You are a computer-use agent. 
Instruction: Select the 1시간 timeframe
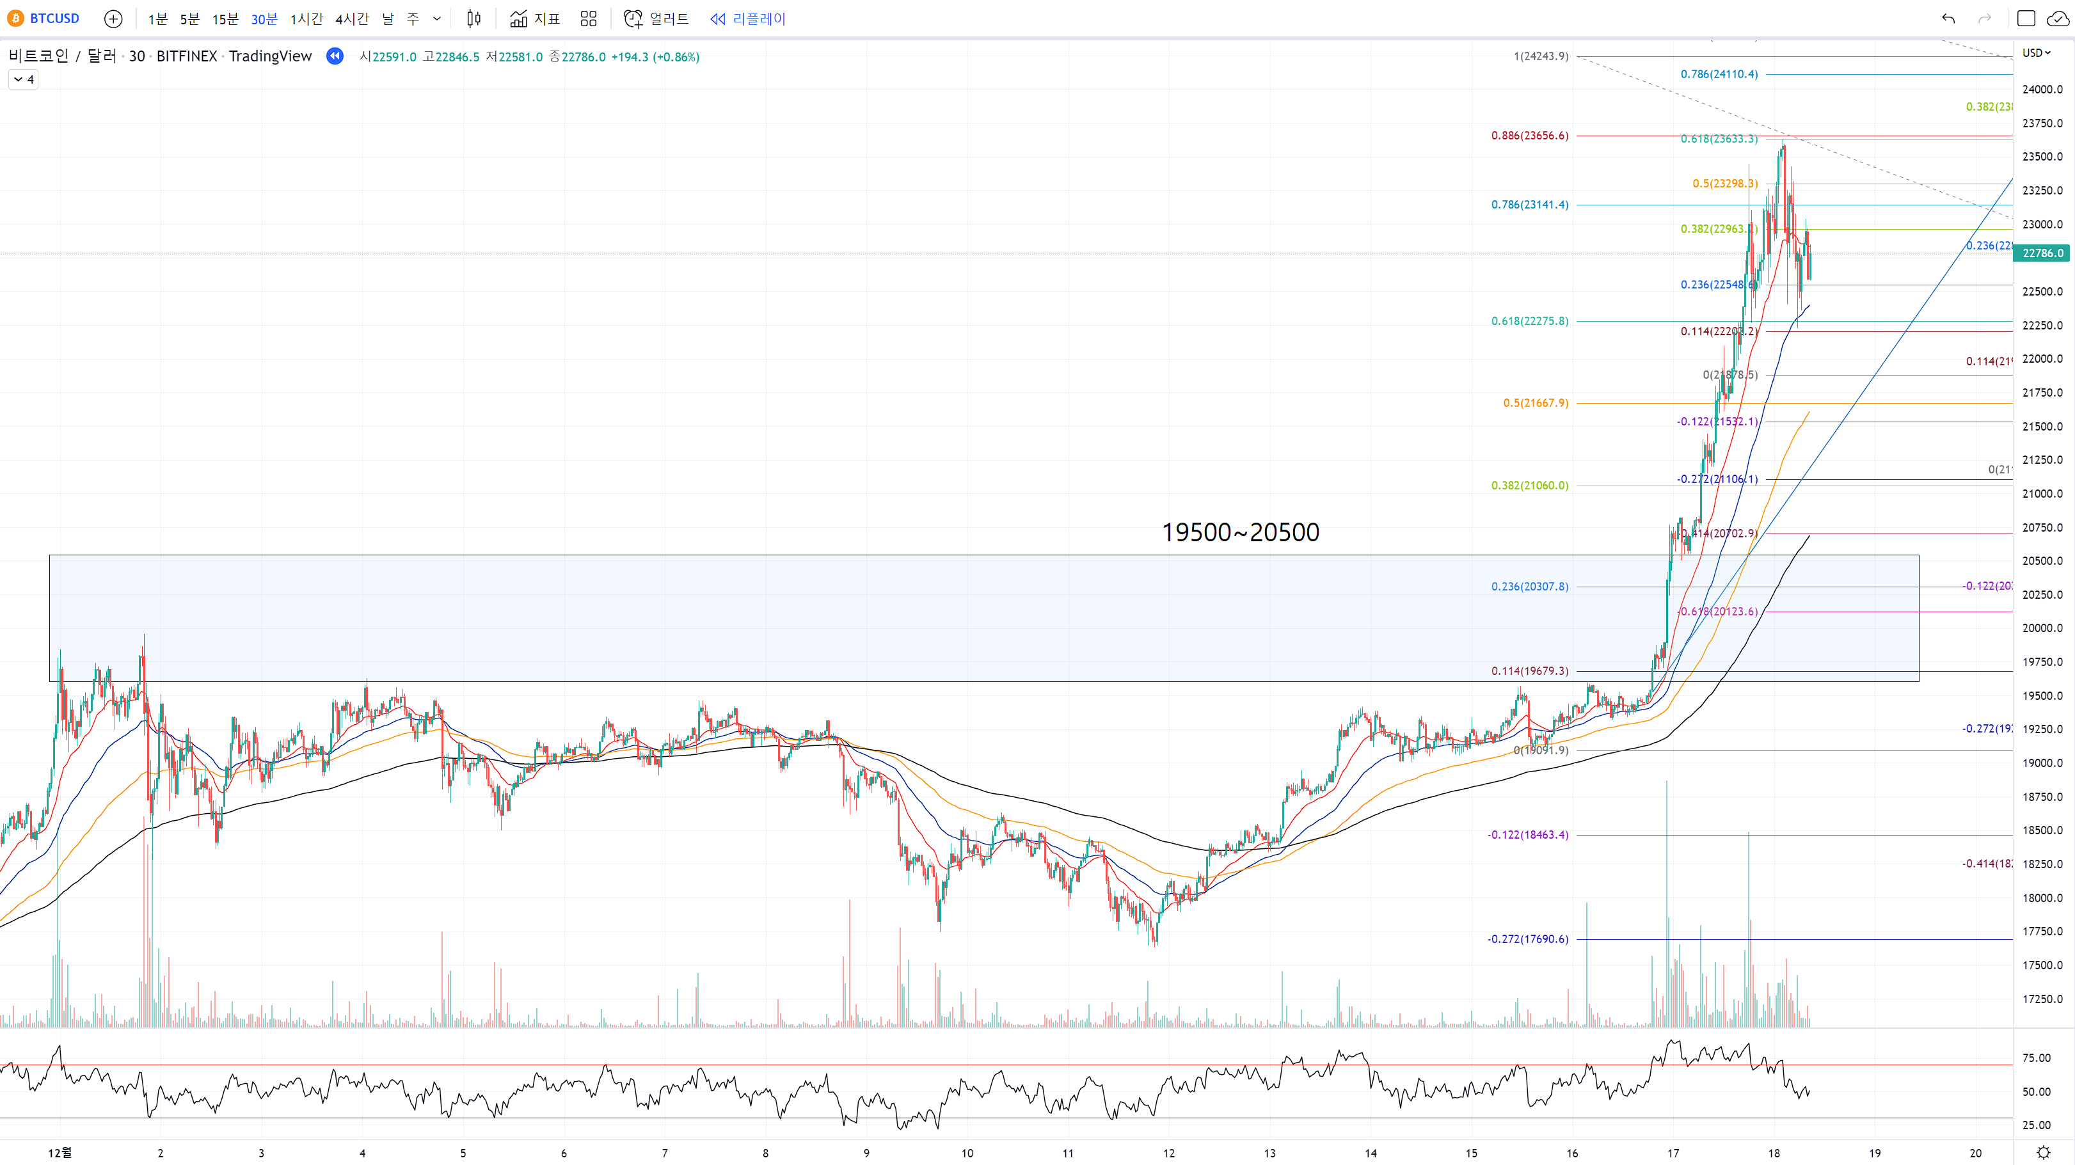pyautogui.click(x=306, y=19)
